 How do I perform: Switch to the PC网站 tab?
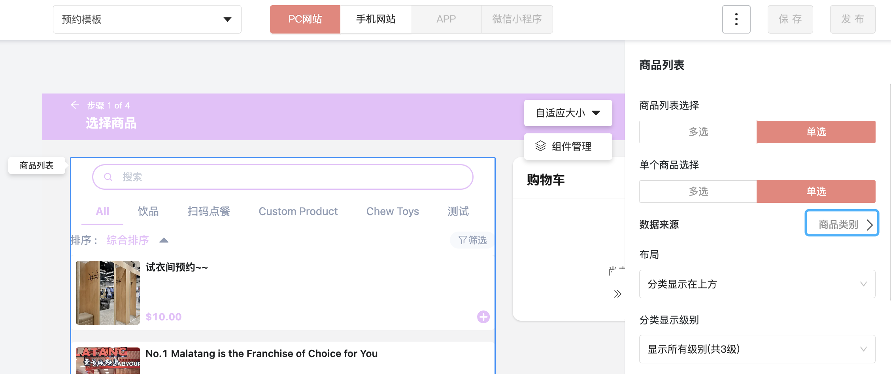point(305,19)
